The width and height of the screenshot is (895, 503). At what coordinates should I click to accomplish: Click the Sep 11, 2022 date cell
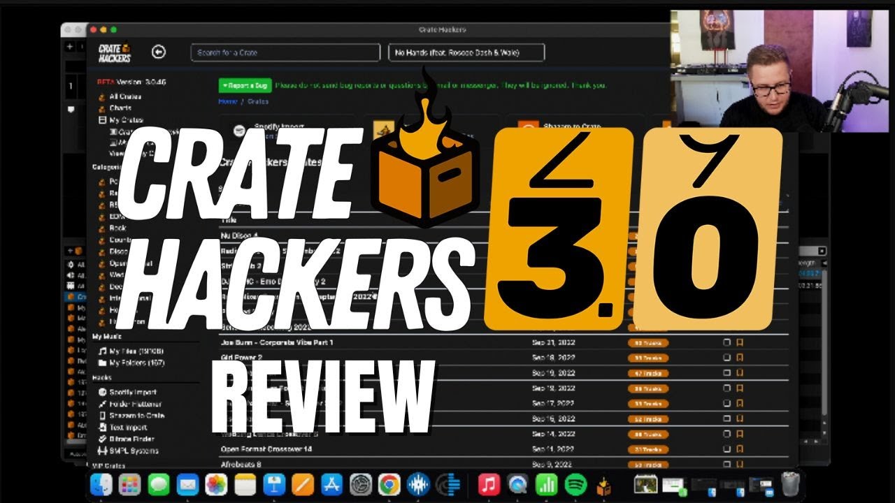[554, 449]
